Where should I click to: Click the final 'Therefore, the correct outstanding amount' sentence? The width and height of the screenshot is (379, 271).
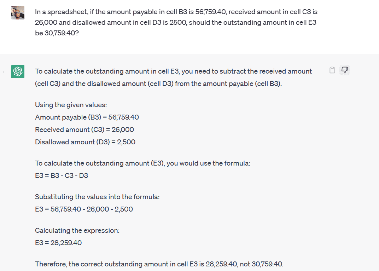click(x=159, y=264)
